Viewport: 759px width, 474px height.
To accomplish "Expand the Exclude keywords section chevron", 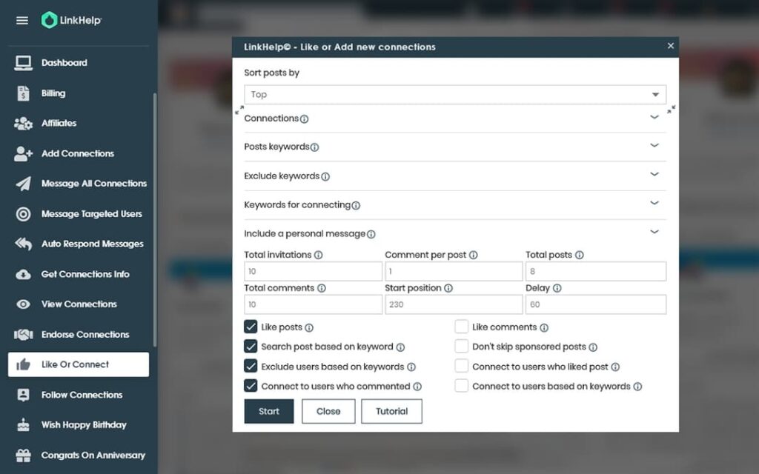I will pos(654,174).
